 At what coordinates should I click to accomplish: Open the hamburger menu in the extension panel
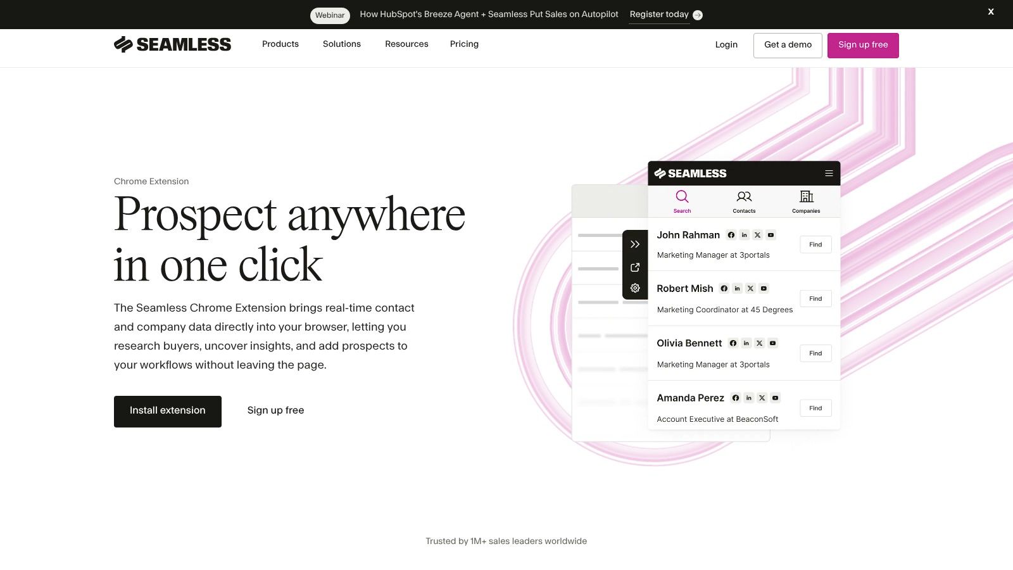coord(829,174)
